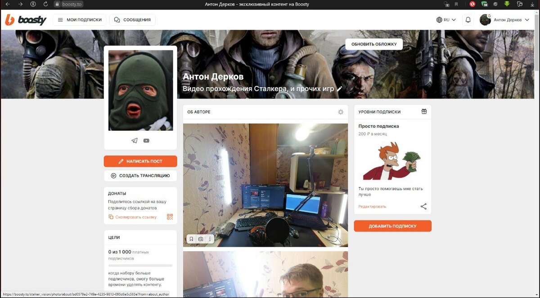This screenshot has height=298, width=540.
Task: Open the balaclava profile picture
Action: [140, 90]
